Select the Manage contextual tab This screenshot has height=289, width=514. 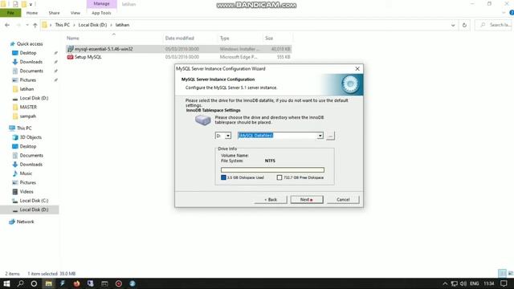pyautogui.click(x=101, y=3)
